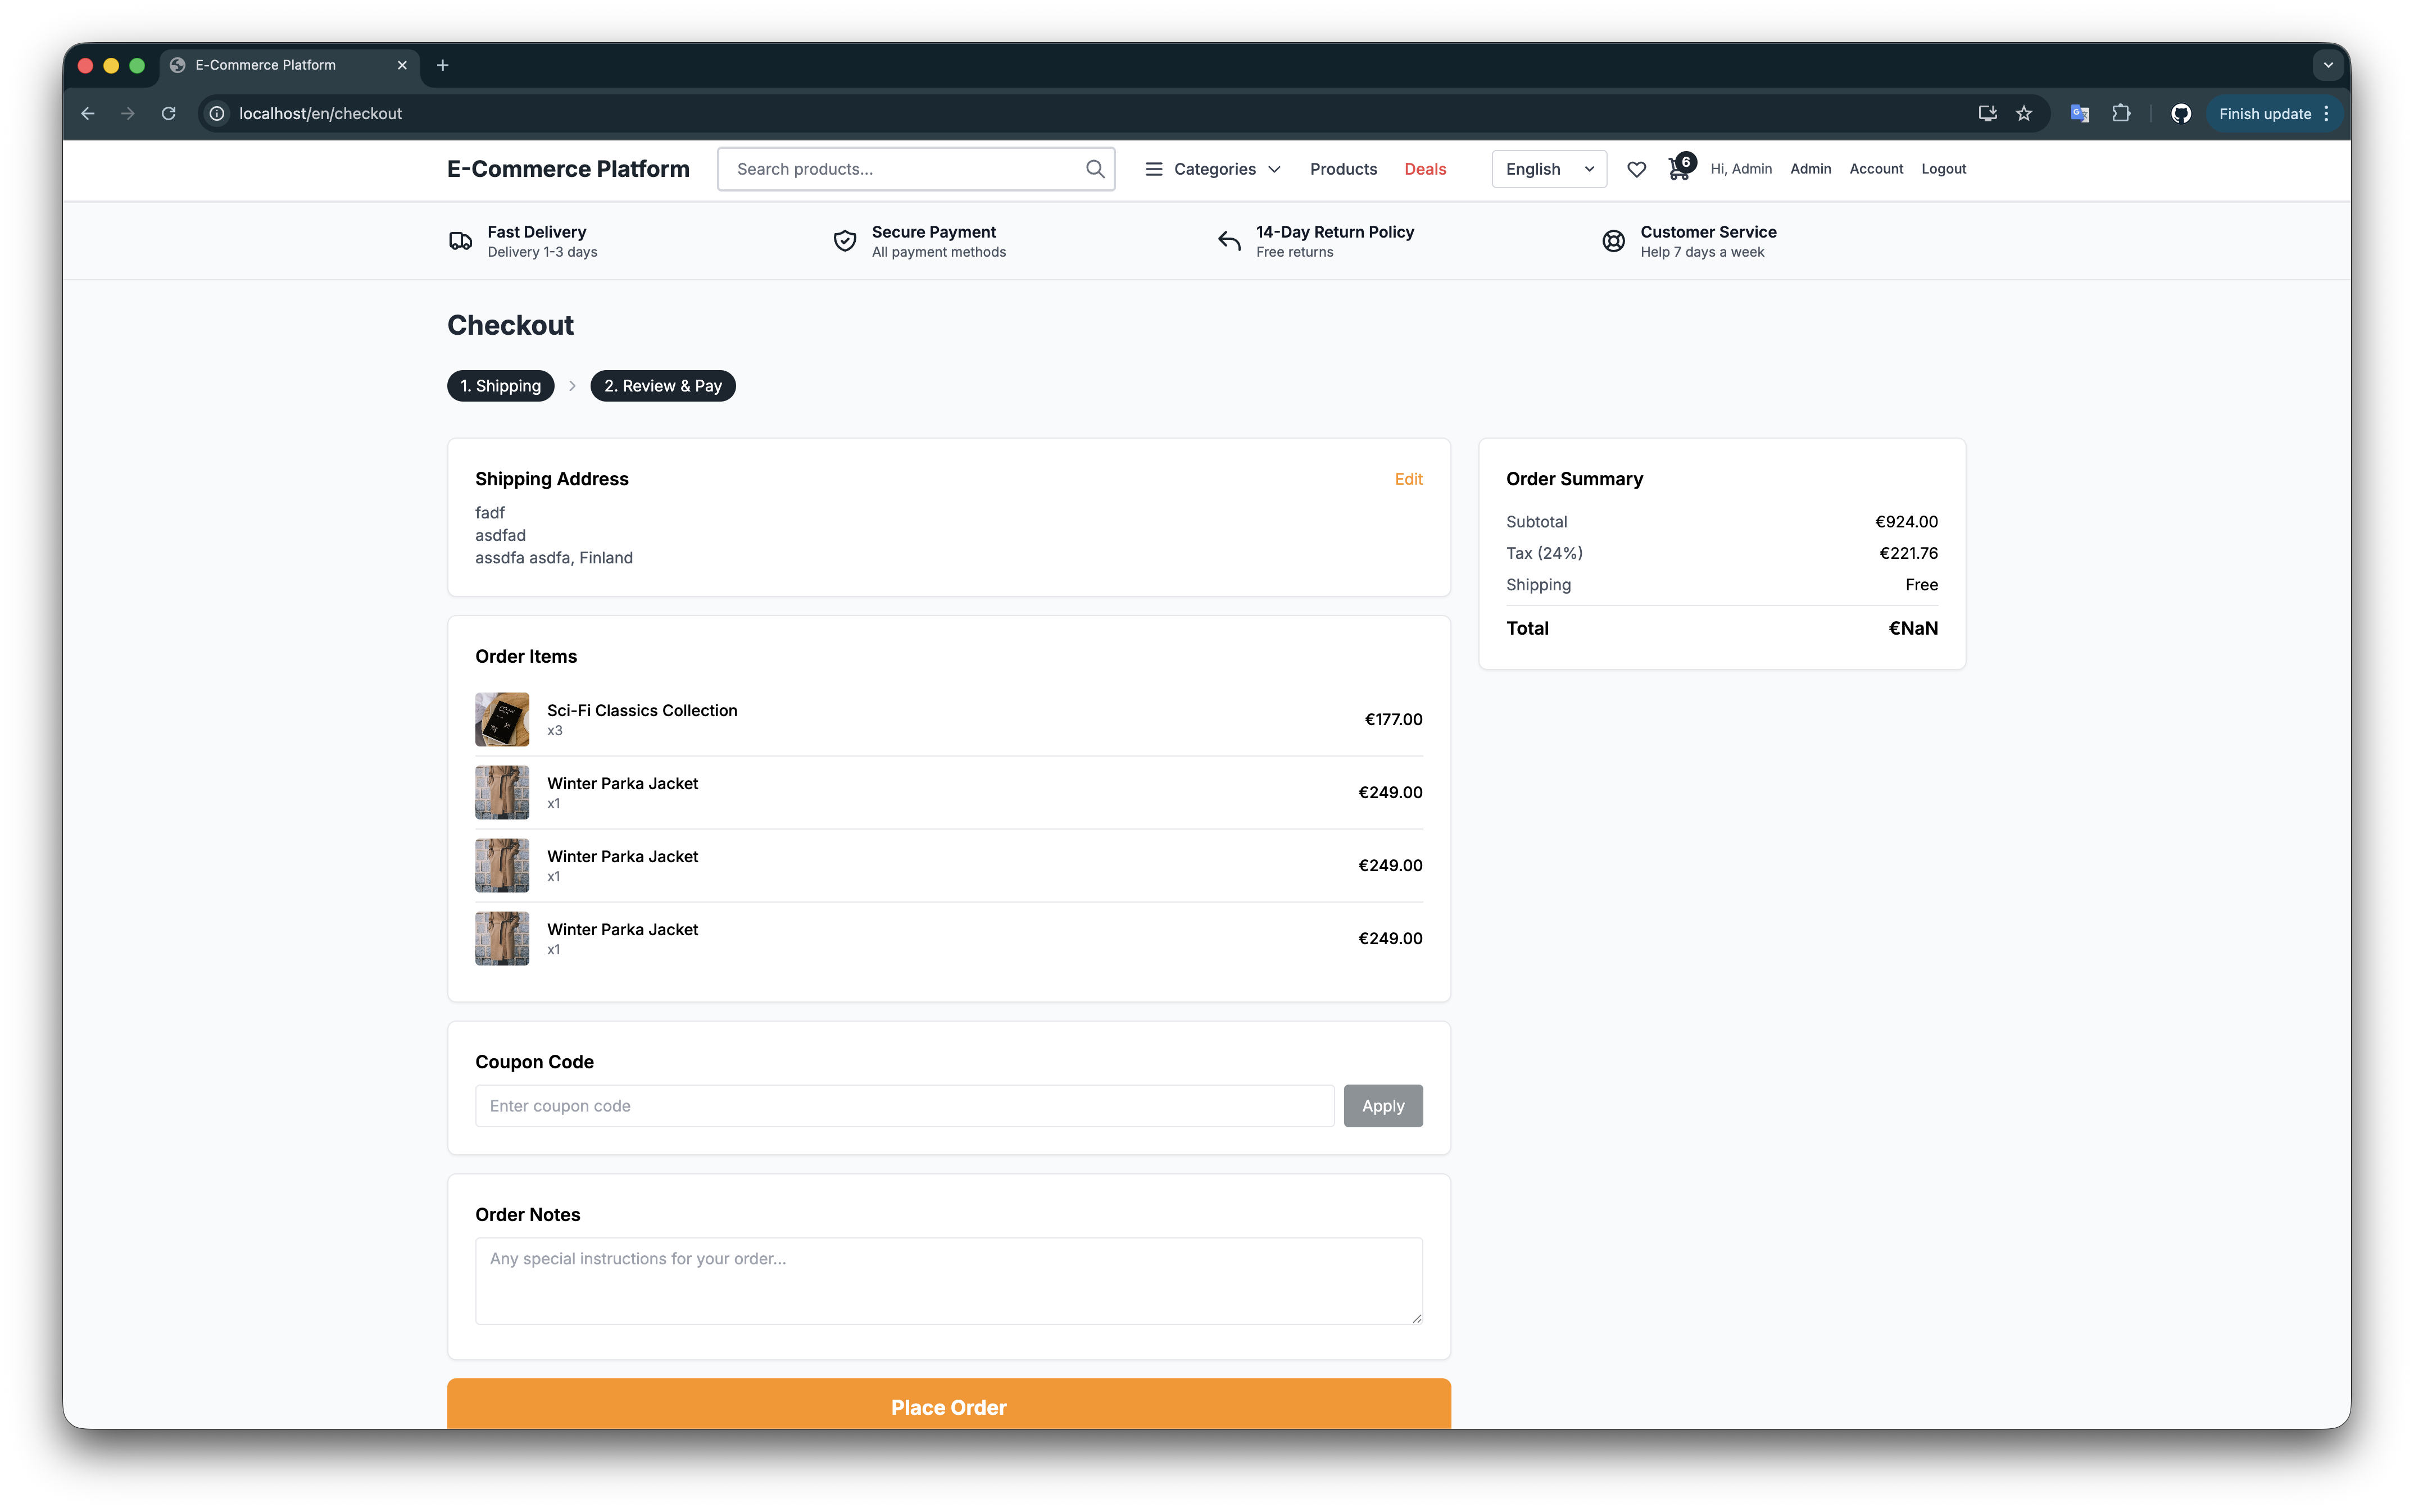Open the shopping cart icon

(x=1678, y=170)
